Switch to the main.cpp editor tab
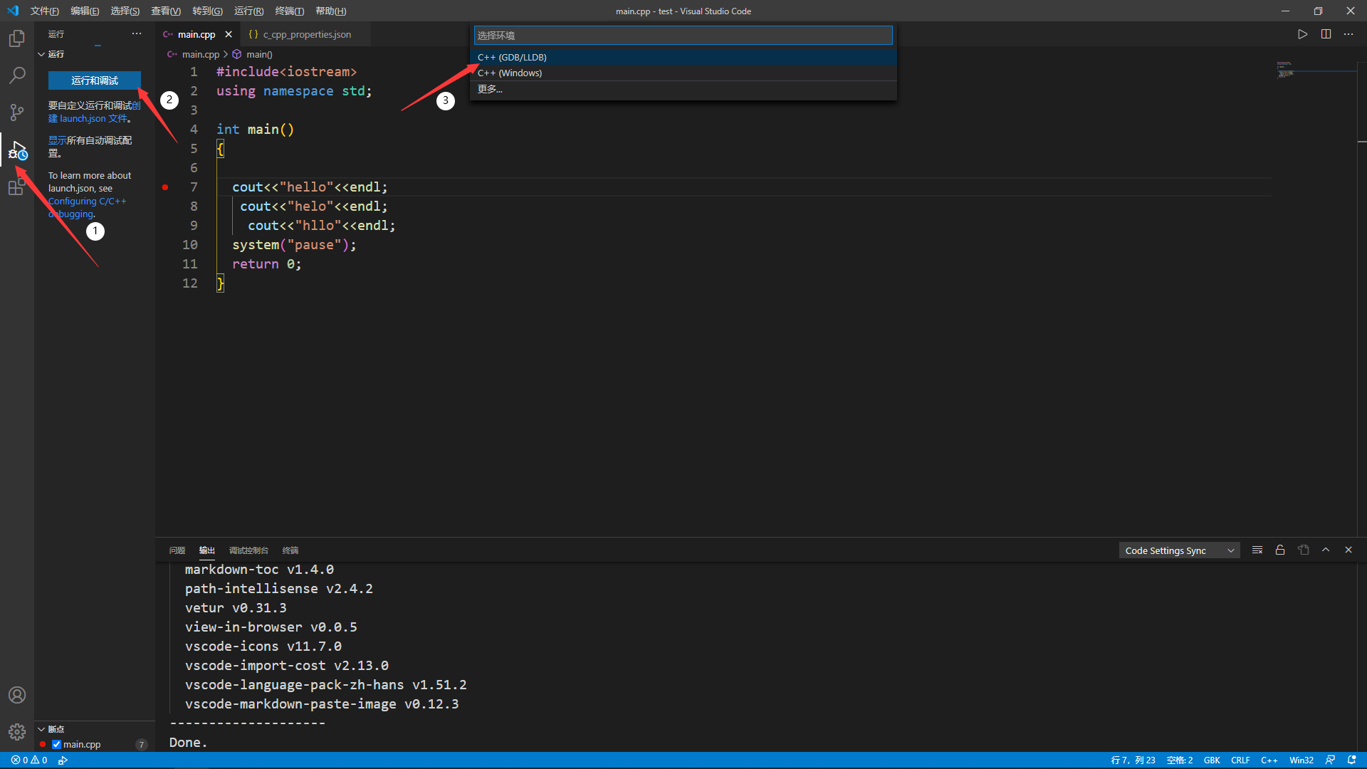Screen dimensions: 1367x769 tap(197, 34)
